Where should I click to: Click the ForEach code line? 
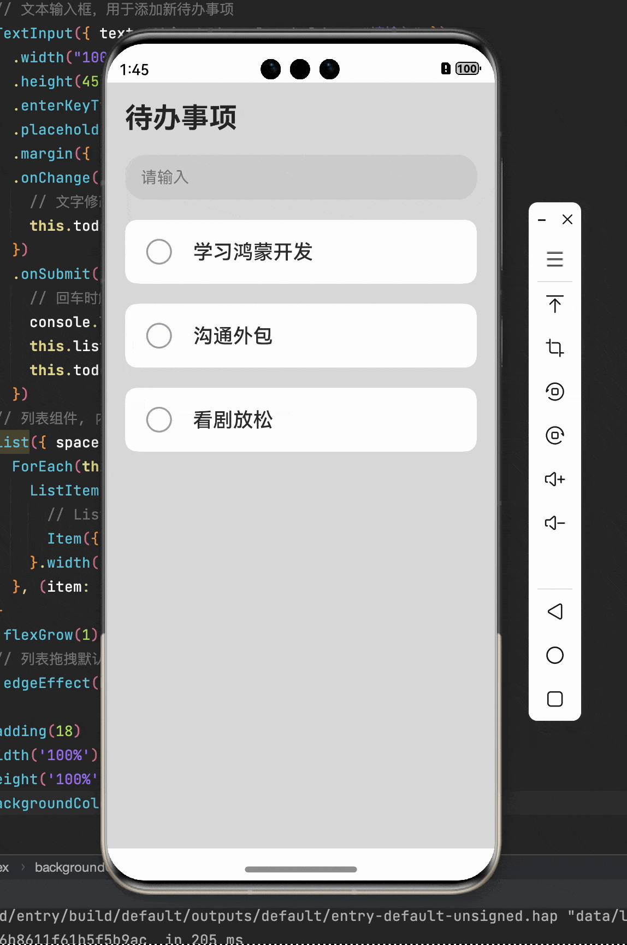pyautogui.click(x=56, y=466)
